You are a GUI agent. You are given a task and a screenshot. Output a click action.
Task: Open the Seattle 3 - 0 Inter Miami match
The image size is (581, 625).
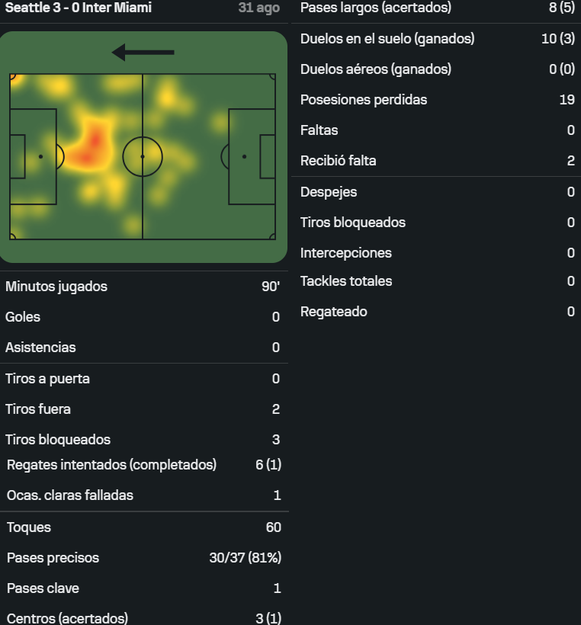coord(79,8)
